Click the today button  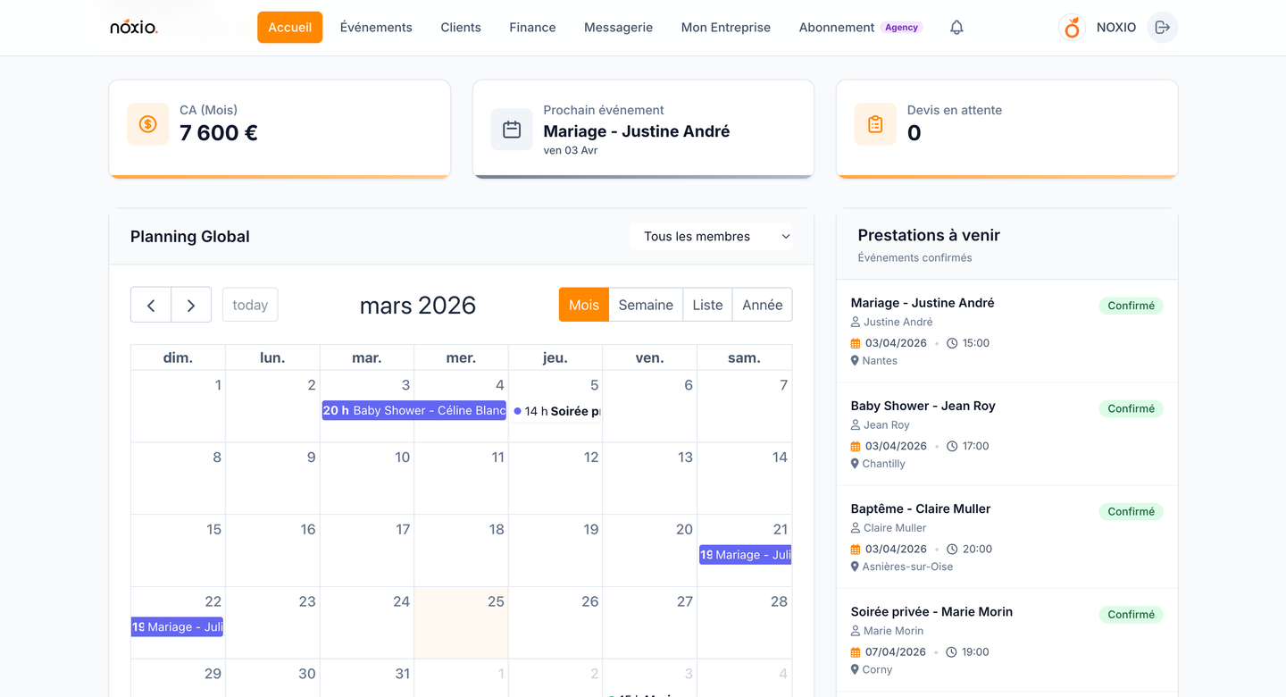249,305
